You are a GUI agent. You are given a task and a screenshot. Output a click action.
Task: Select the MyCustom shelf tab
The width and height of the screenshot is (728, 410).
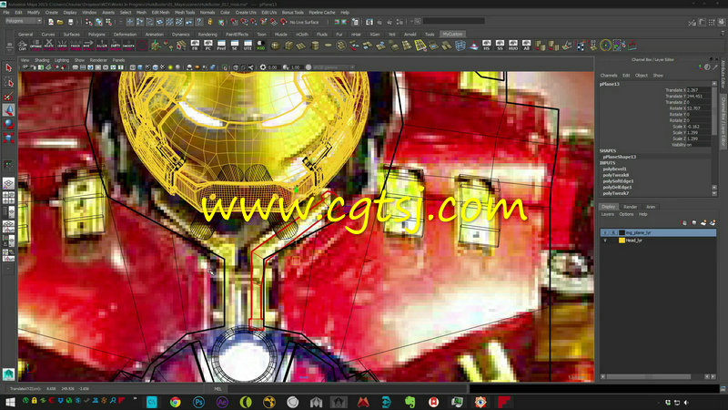[x=452, y=34]
